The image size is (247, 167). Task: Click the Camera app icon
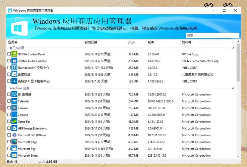coord(14,108)
